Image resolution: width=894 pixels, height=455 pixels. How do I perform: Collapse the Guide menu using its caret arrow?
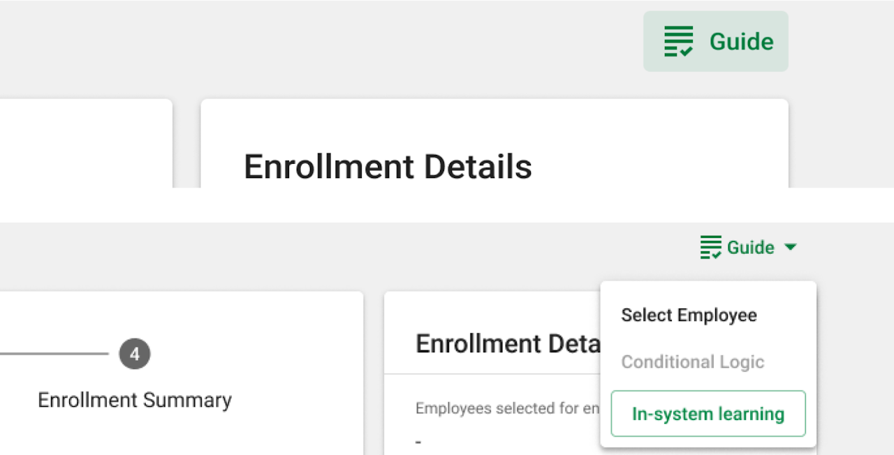[790, 247]
